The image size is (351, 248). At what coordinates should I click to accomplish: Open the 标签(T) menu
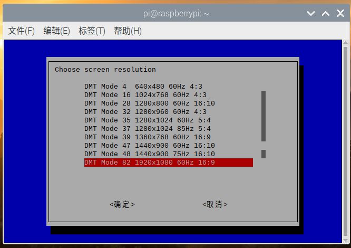pos(92,31)
